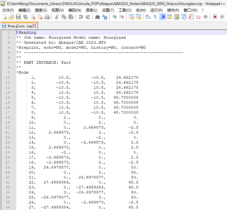This screenshot has width=227, height=210.
Task: Toggle show all characters pilcrow icon
Action: 155,17
